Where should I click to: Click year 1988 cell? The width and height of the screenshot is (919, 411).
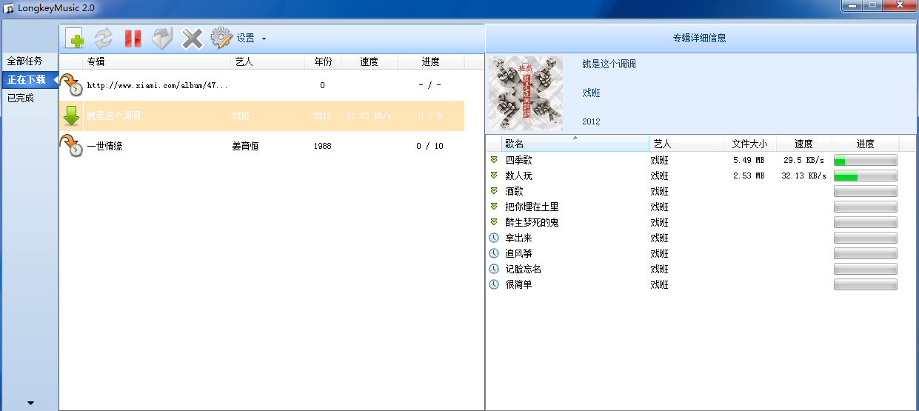322,146
